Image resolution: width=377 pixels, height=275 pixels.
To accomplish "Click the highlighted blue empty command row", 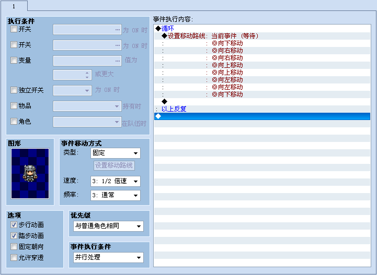I will click(x=262, y=116).
